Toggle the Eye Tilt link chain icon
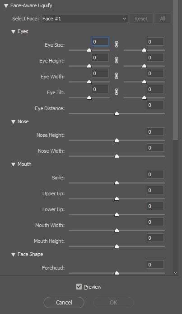The image size is (182, 314). pyautogui.click(x=117, y=92)
